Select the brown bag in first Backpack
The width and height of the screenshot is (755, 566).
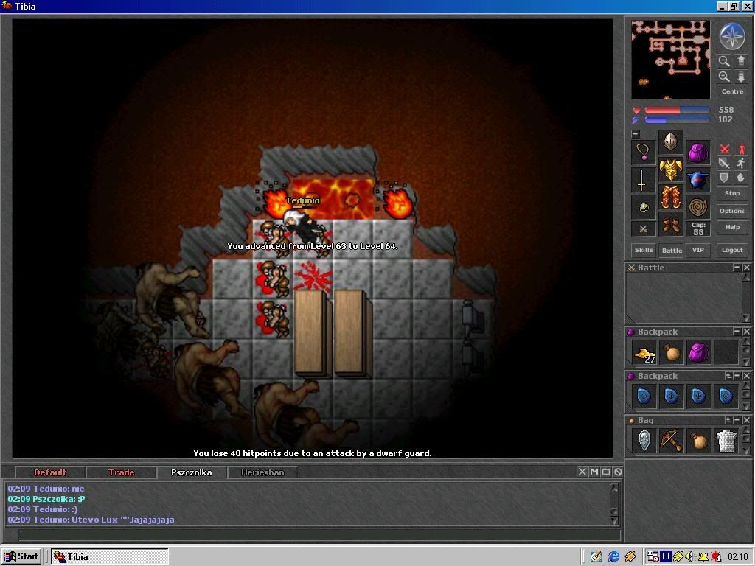pos(671,353)
